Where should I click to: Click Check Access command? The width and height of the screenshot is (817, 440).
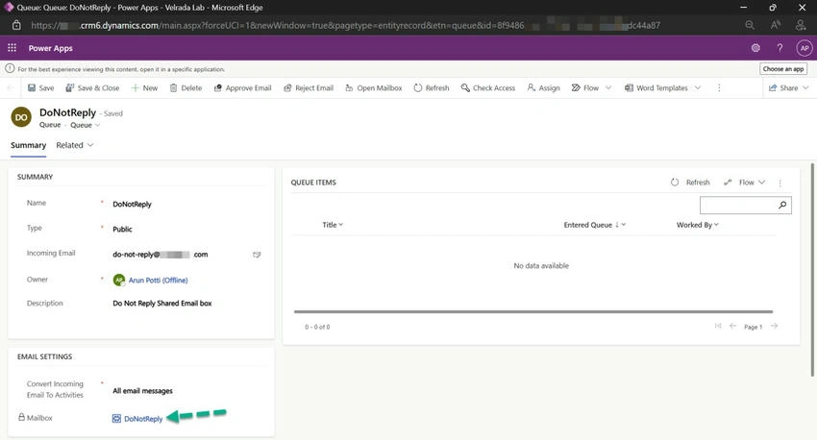tap(488, 88)
